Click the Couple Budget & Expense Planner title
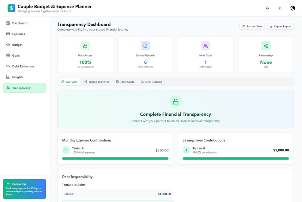The image size is (302, 202). pyautogui.click(x=55, y=6)
